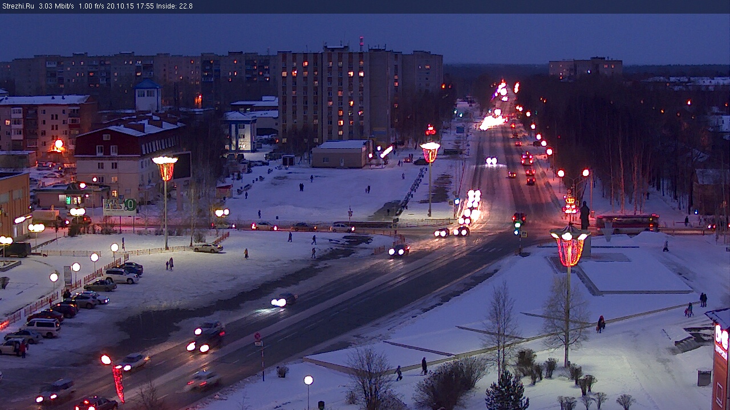Click the 17:55 time stamp

(x=145, y=6)
